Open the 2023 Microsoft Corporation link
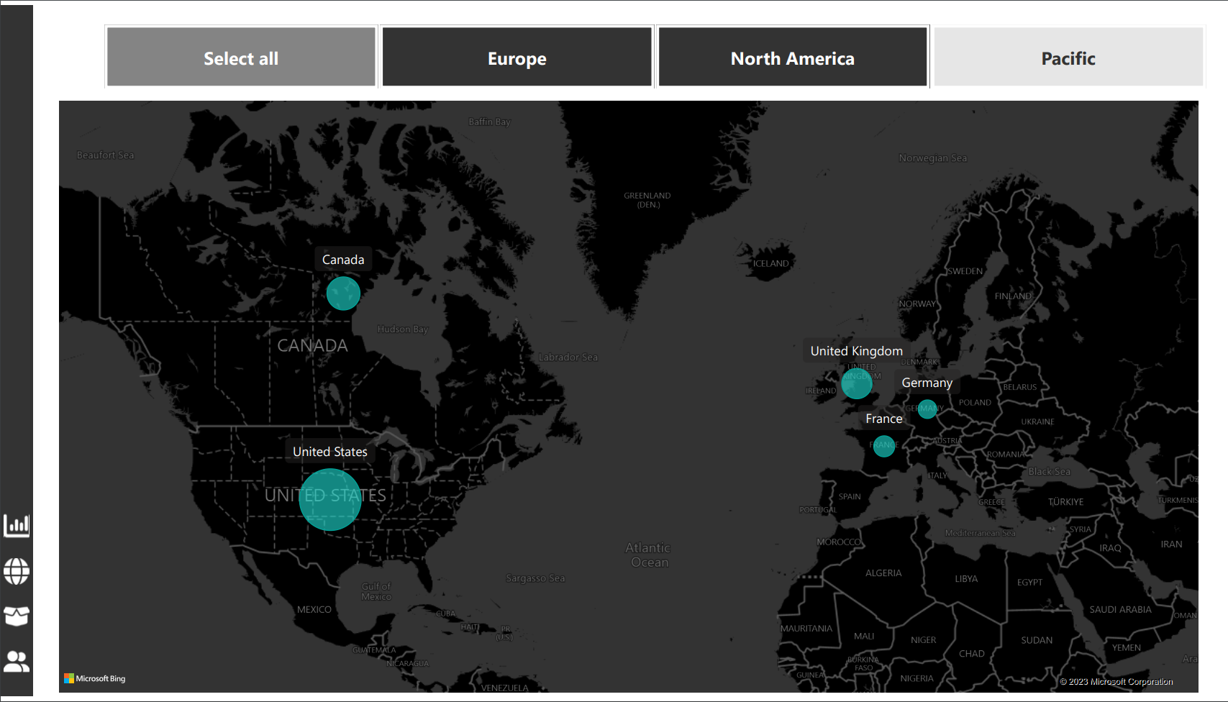 point(1116,681)
